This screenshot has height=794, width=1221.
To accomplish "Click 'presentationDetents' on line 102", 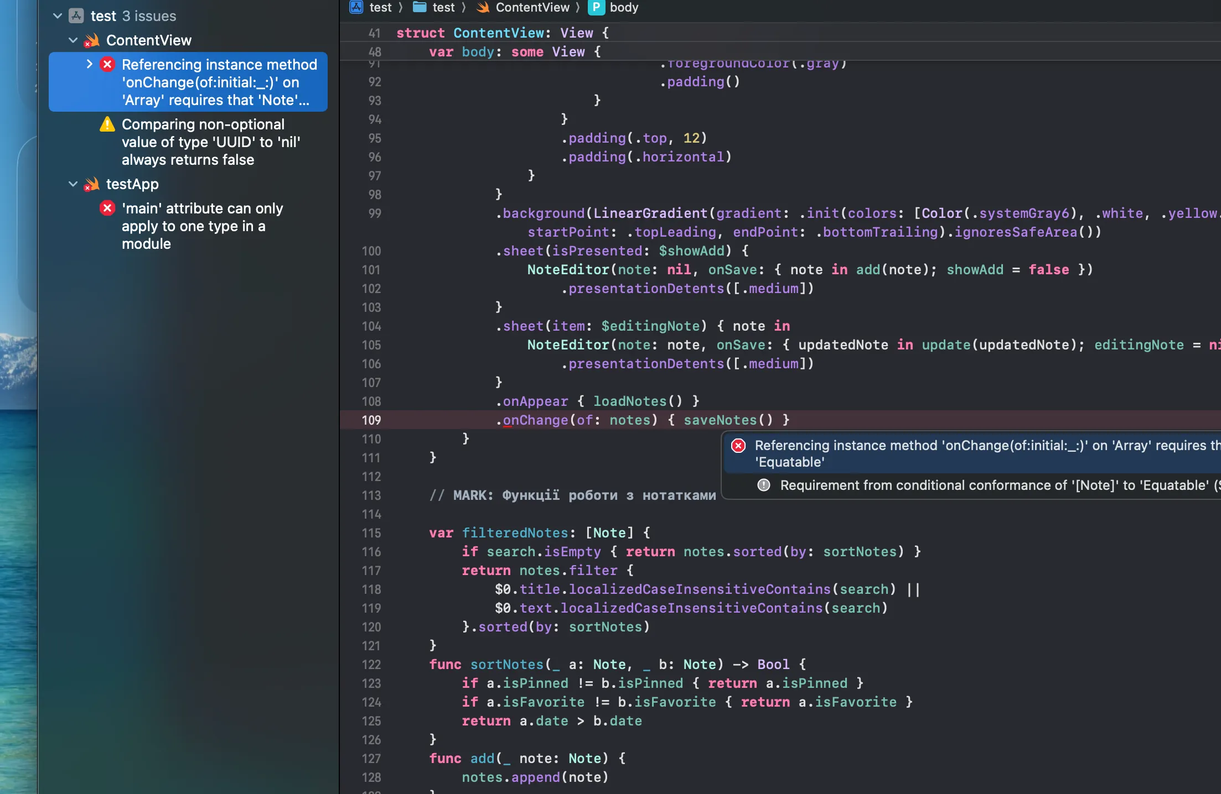I will pos(646,289).
